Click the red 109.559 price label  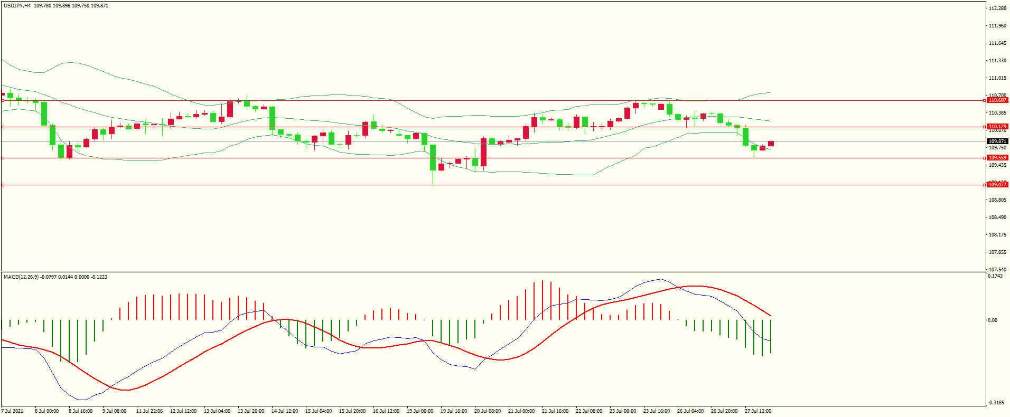coord(997,158)
